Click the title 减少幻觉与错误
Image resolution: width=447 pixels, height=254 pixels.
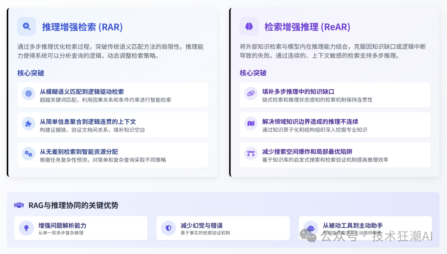(x=202, y=225)
